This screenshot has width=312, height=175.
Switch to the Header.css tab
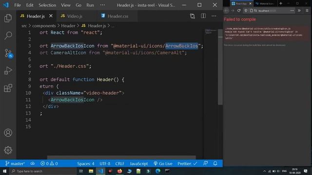click(x=118, y=16)
